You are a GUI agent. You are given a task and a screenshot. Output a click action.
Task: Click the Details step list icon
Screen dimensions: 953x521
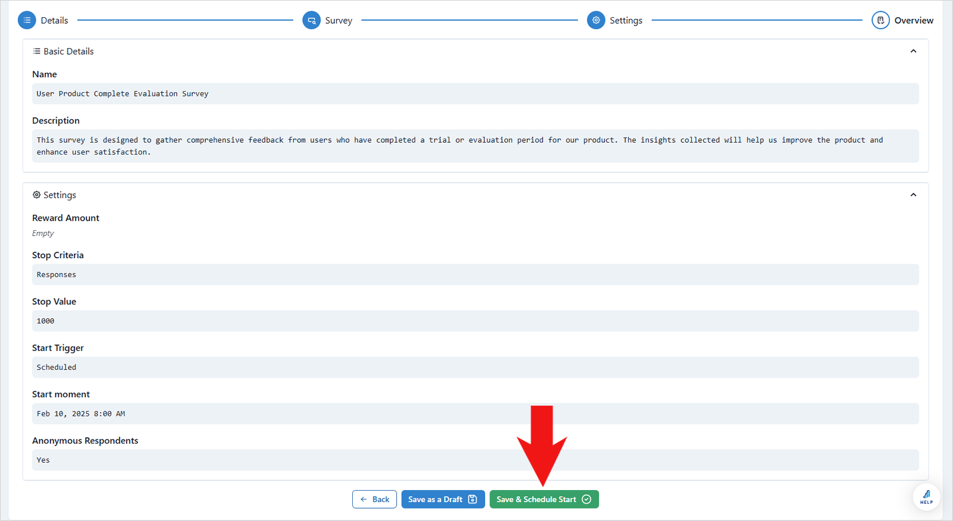[27, 20]
